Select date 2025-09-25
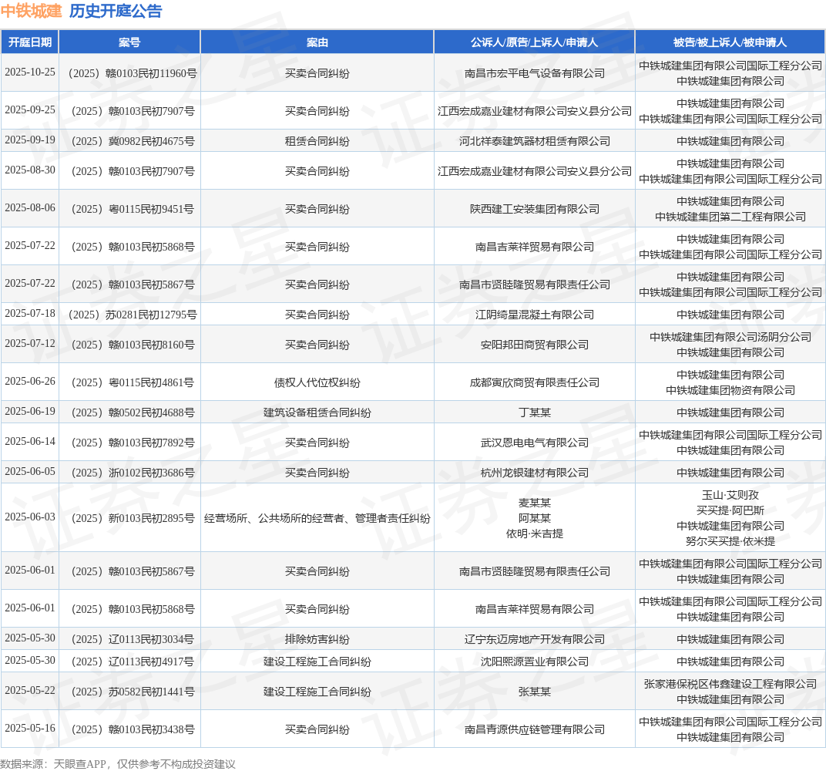The image size is (826, 771). click(x=30, y=110)
